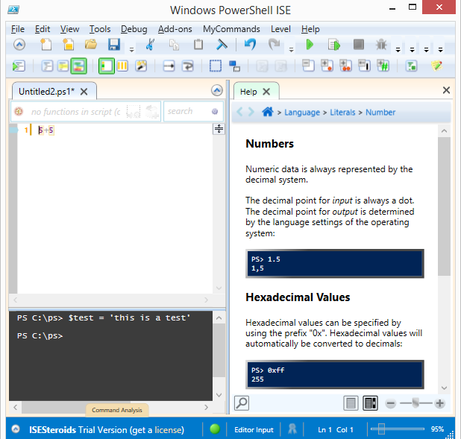The image size is (461, 439).
Task: Run selection icon
Action: click(334, 45)
